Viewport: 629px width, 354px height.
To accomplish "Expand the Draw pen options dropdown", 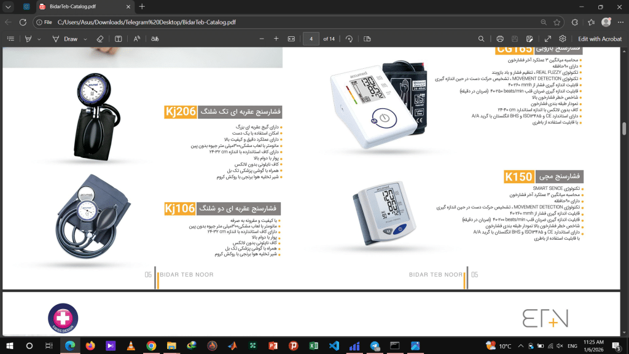I will coord(85,39).
